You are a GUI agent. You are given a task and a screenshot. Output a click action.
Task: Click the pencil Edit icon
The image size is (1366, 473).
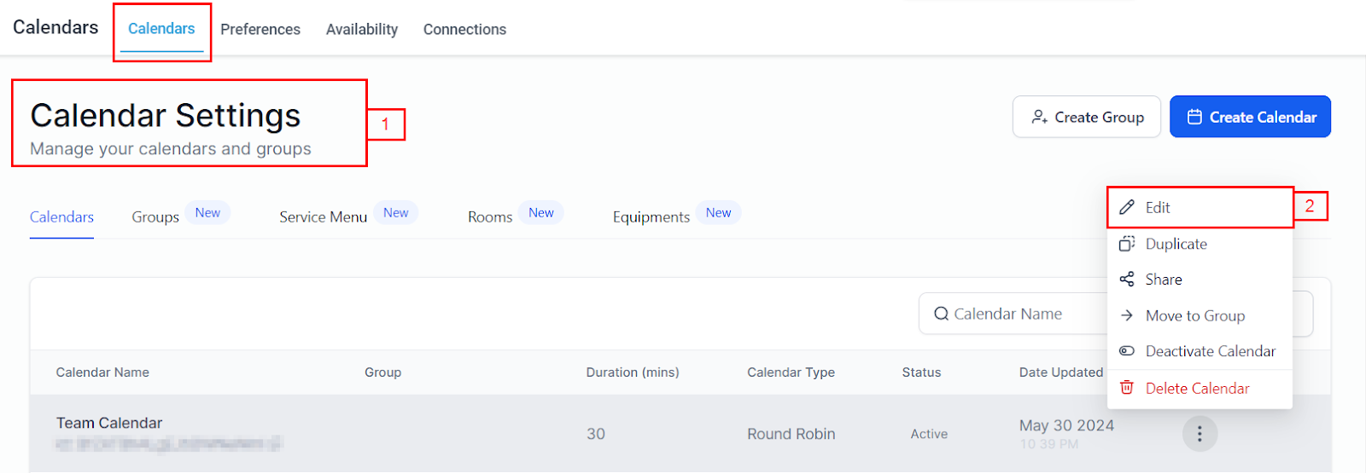click(x=1127, y=207)
